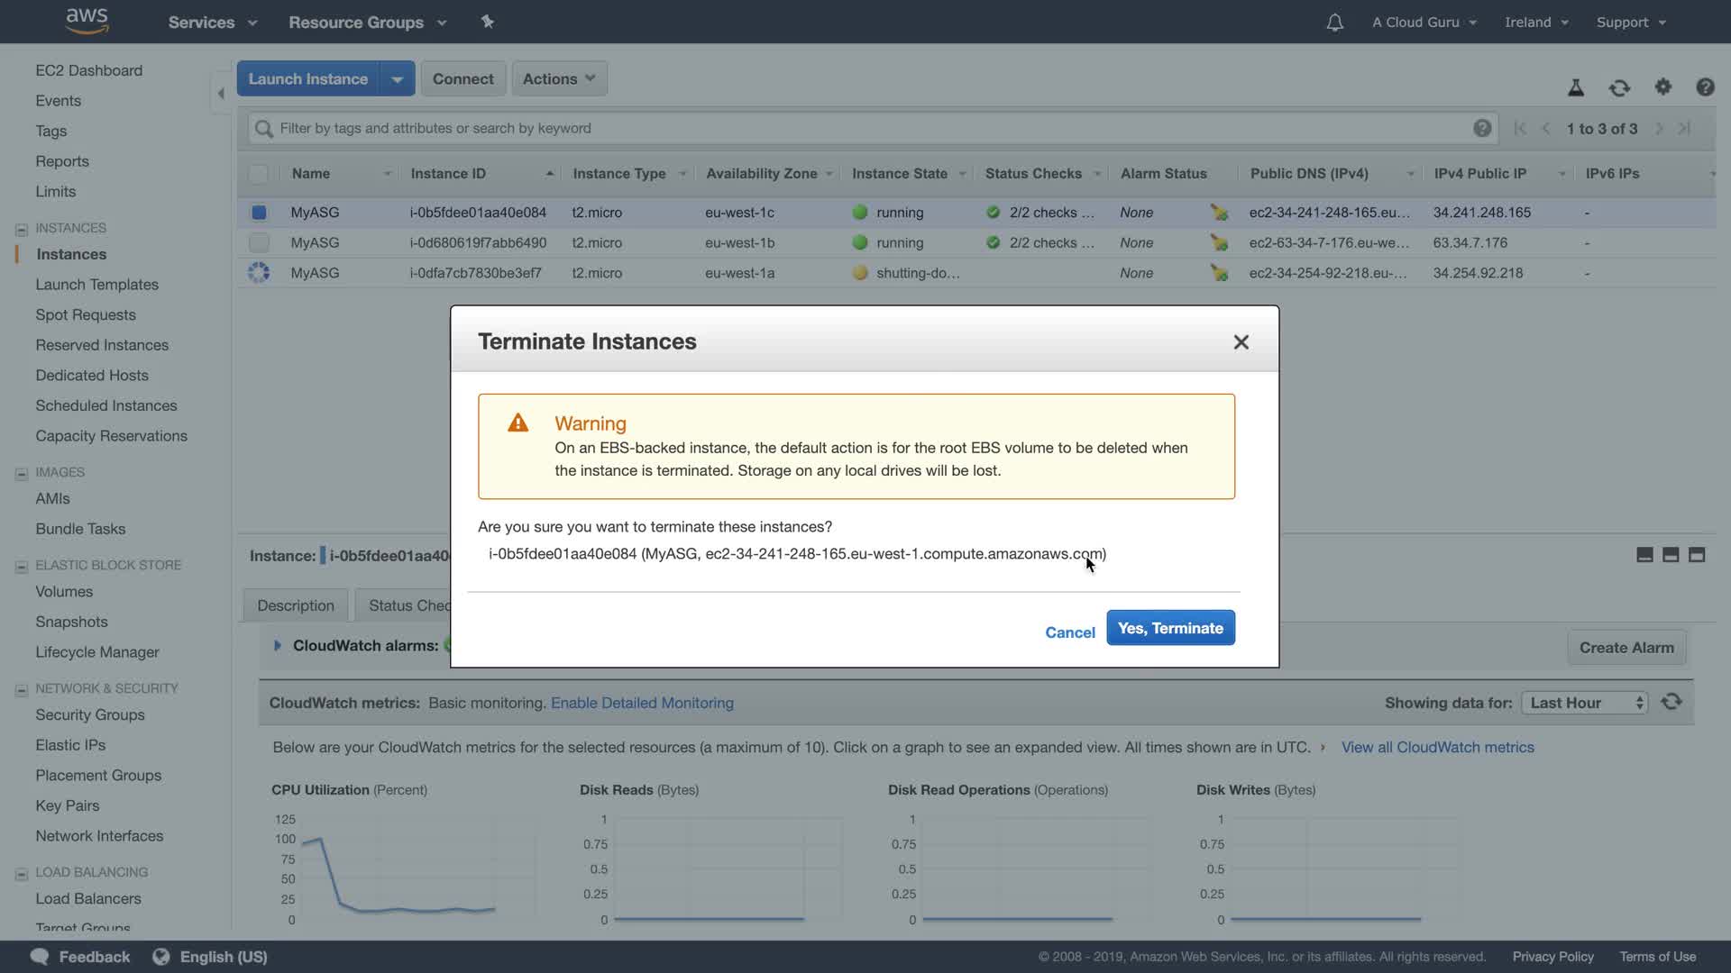Click the notifications bell icon
1731x973 pixels.
coord(1334,23)
